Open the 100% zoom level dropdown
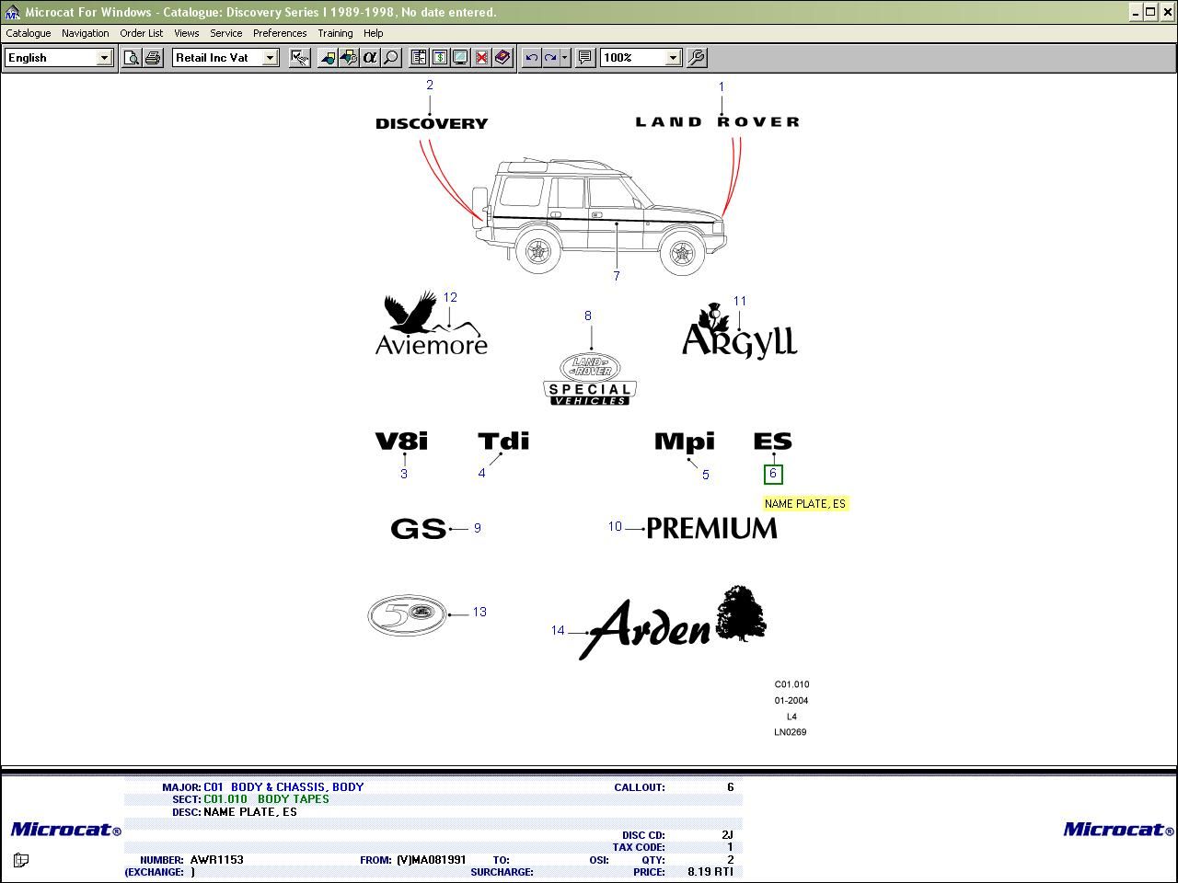The width and height of the screenshot is (1178, 883). click(x=673, y=57)
